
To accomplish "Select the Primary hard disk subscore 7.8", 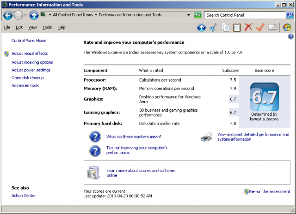I will (x=233, y=124).
